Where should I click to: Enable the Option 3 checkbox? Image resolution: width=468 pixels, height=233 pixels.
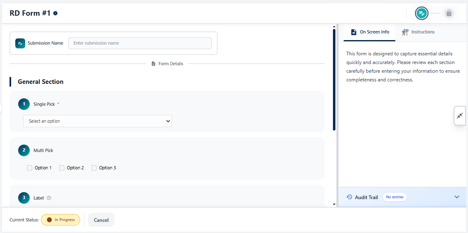[x=94, y=168]
